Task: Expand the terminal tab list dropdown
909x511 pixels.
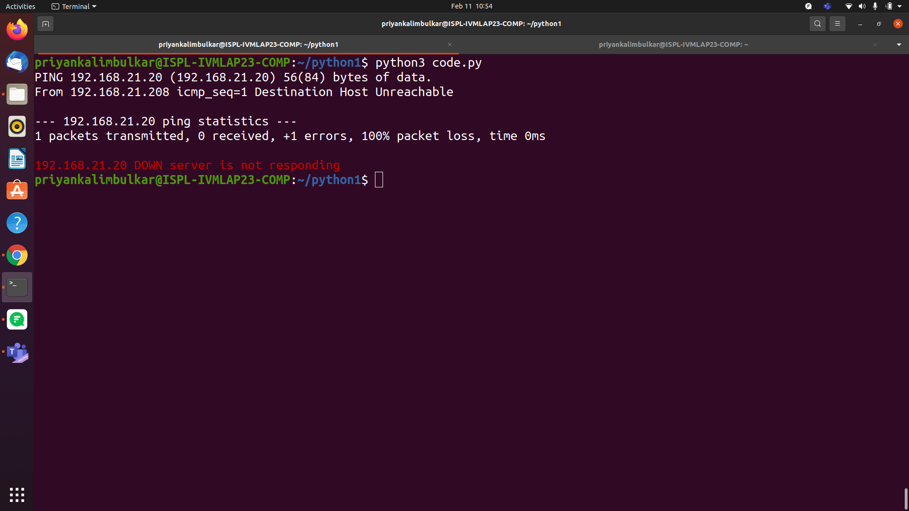Action: [x=899, y=44]
